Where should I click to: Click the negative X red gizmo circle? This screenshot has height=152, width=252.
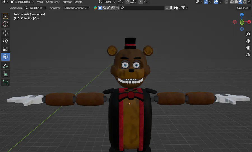[x=234, y=22]
